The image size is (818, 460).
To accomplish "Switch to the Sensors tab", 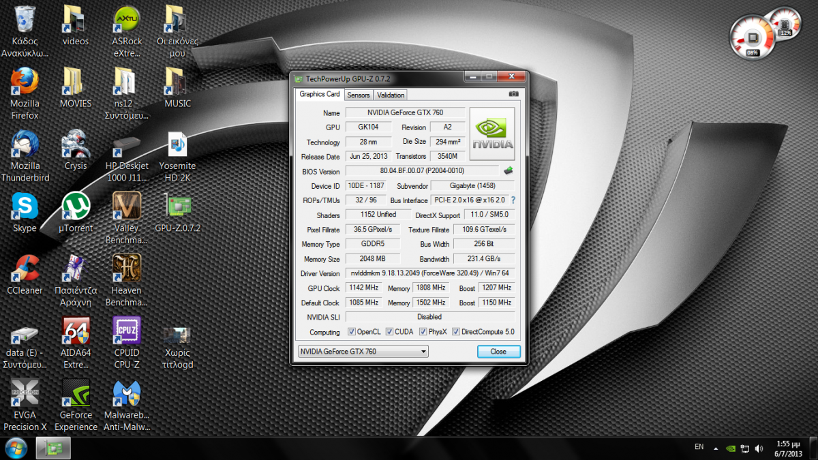I will (x=358, y=95).
